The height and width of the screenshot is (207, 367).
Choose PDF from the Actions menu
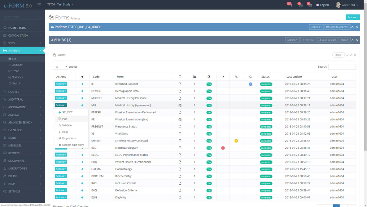(65, 119)
